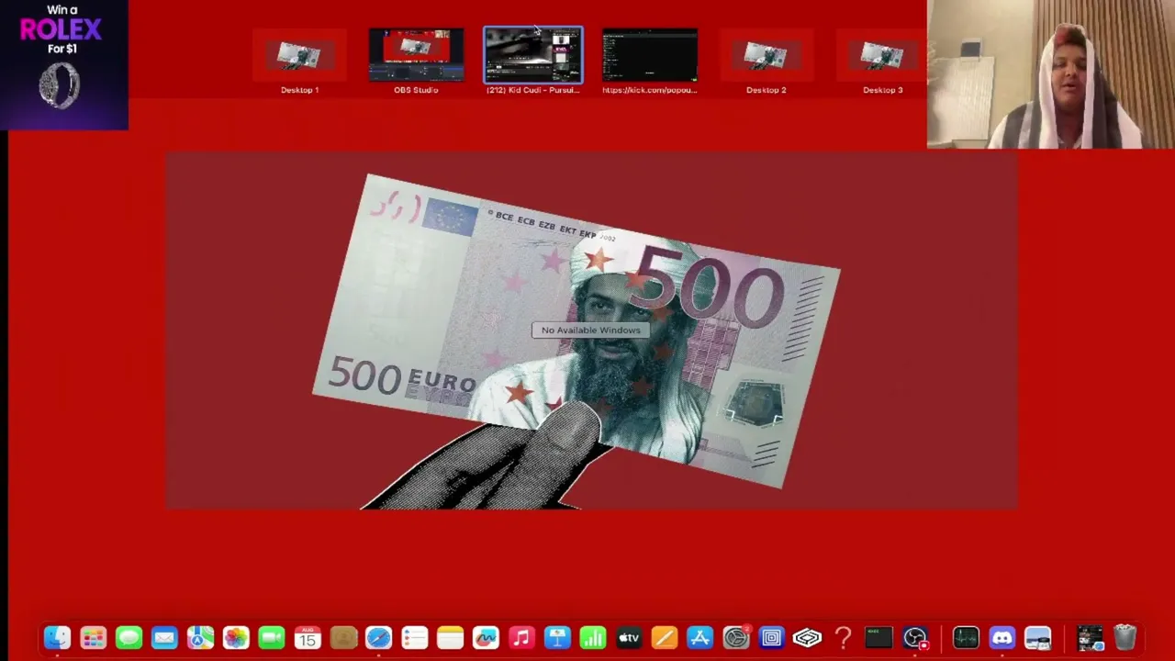Open the Apple TV app
1175x661 pixels.
pos(629,637)
